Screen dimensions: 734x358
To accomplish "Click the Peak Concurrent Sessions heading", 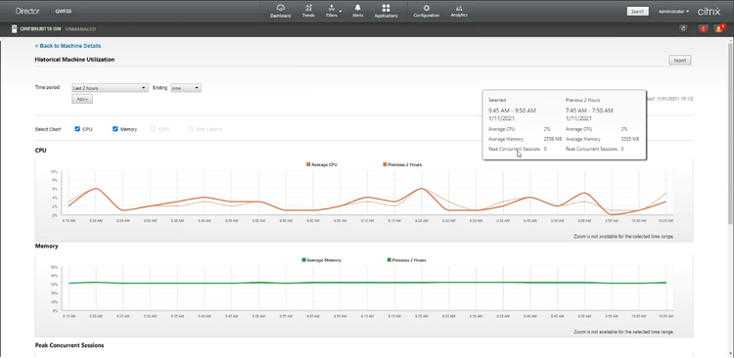I will 69,345.
